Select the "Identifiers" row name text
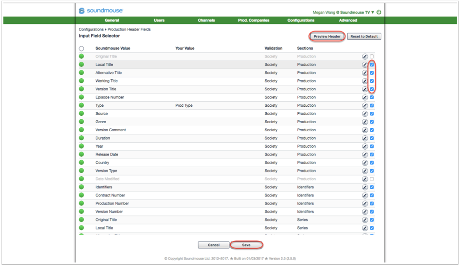Viewport: 459px width, 265px height. click(104, 187)
